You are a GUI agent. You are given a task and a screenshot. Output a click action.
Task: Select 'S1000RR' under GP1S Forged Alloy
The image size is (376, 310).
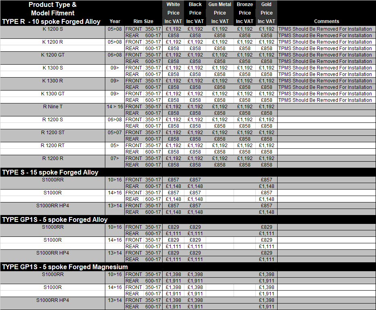tap(52, 227)
